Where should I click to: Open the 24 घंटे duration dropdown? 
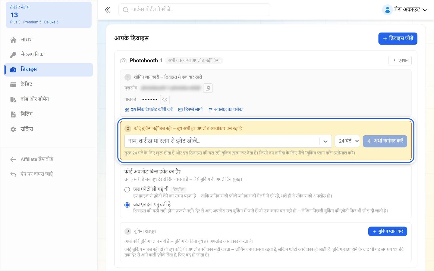[x=348, y=141]
